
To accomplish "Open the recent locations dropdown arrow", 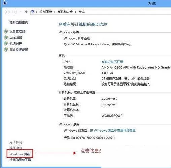I will point(21,12).
